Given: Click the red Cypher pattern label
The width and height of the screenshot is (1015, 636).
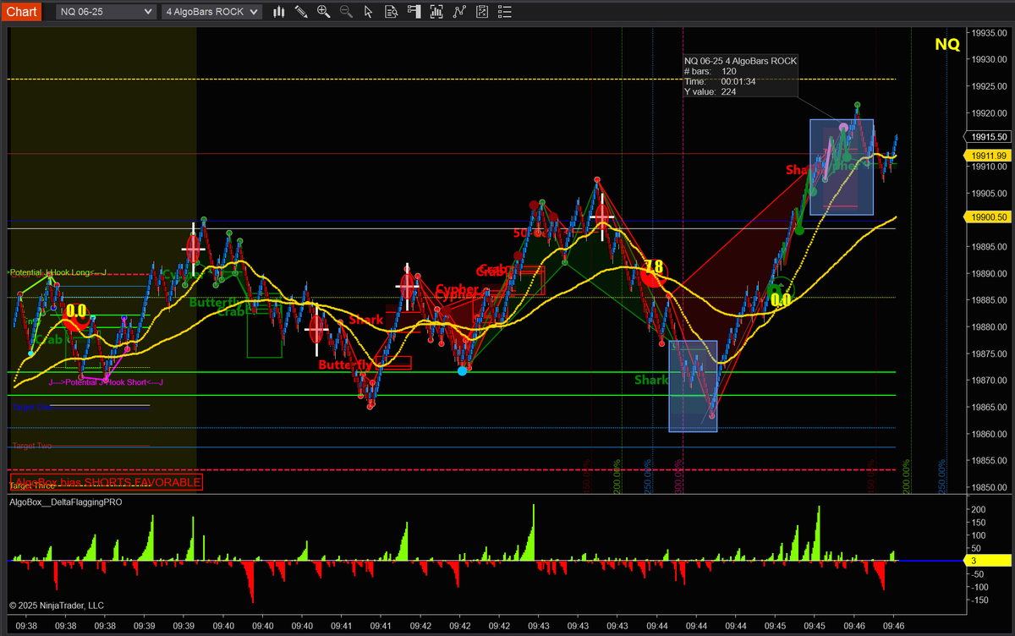Looking at the screenshot, I should (x=457, y=289).
